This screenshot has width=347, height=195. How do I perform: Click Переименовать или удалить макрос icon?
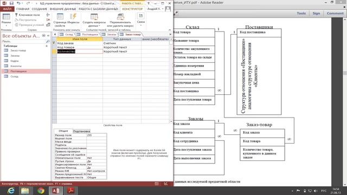[x=120, y=17]
